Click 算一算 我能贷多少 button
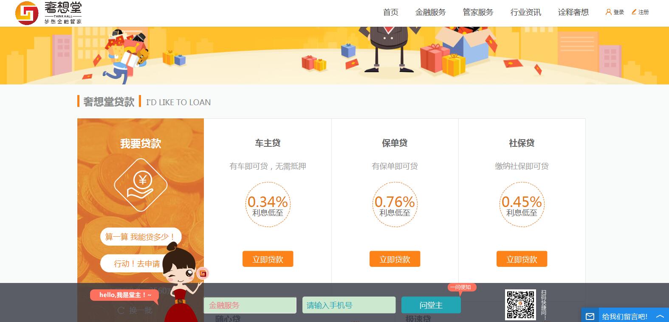This screenshot has height=322, width=669. click(x=141, y=237)
